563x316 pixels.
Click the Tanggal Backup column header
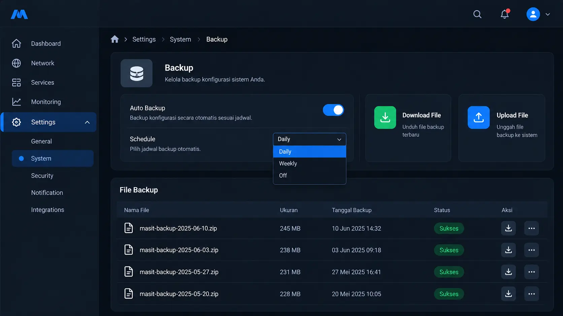click(352, 210)
